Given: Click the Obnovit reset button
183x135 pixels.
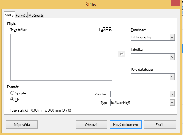Looking at the screenshot, I should click(91, 124).
